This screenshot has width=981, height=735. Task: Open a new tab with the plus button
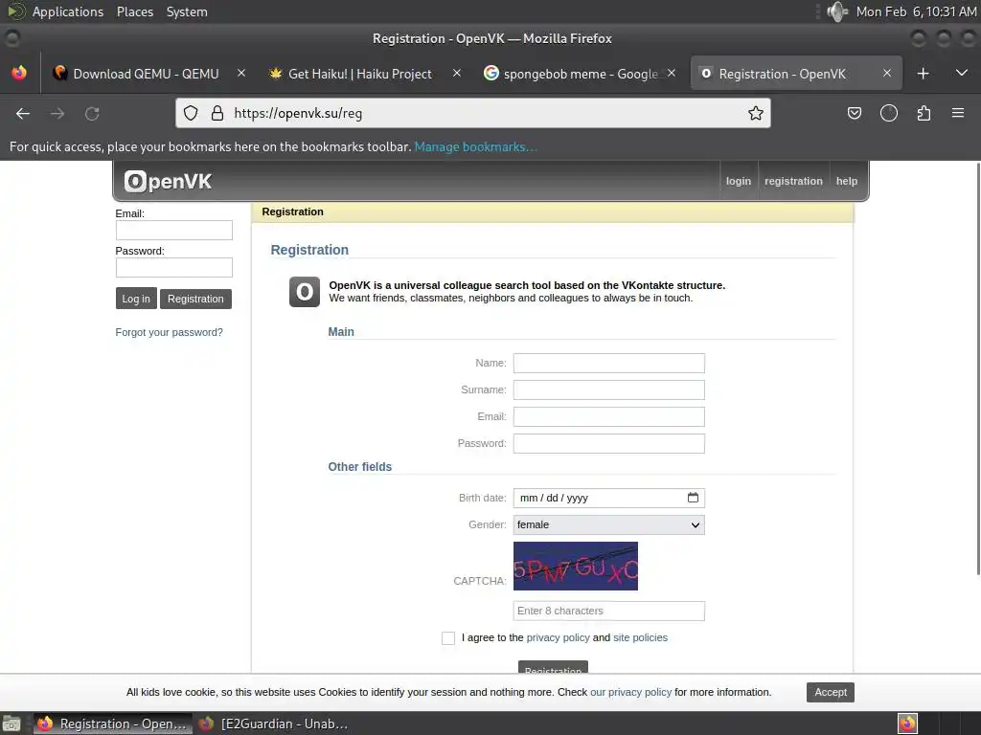pos(923,74)
